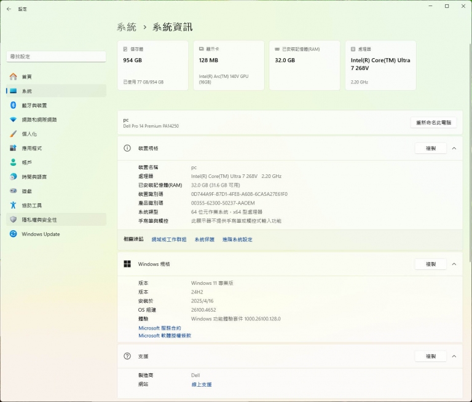Collapse the 支援 section chevron

click(x=454, y=357)
